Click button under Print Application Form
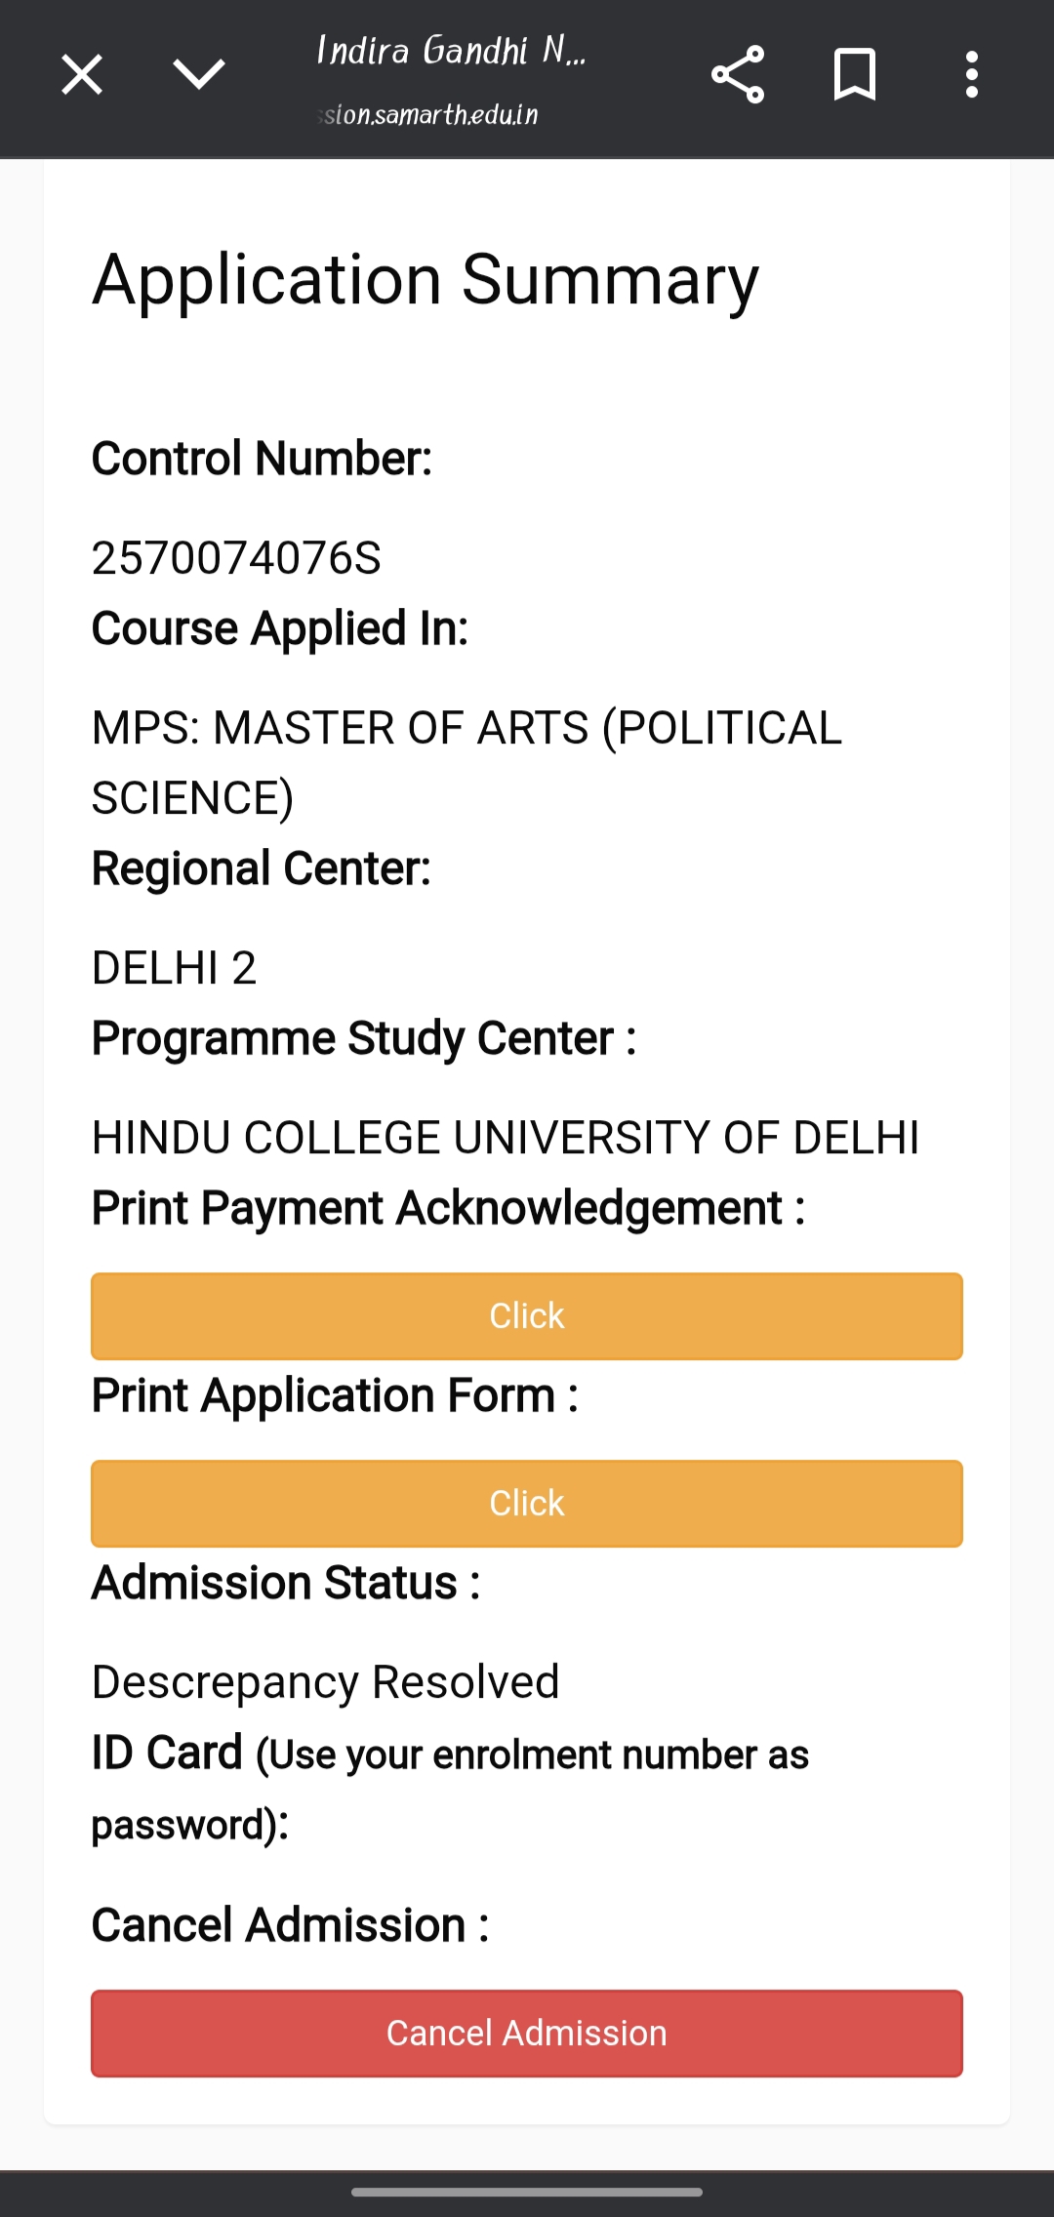 (527, 1503)
